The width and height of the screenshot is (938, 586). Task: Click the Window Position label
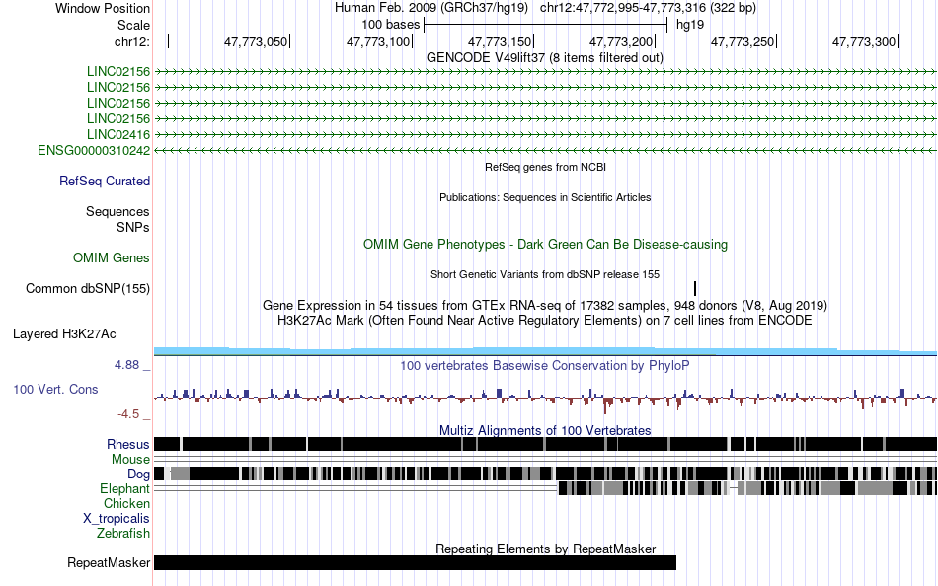[103, 8]
